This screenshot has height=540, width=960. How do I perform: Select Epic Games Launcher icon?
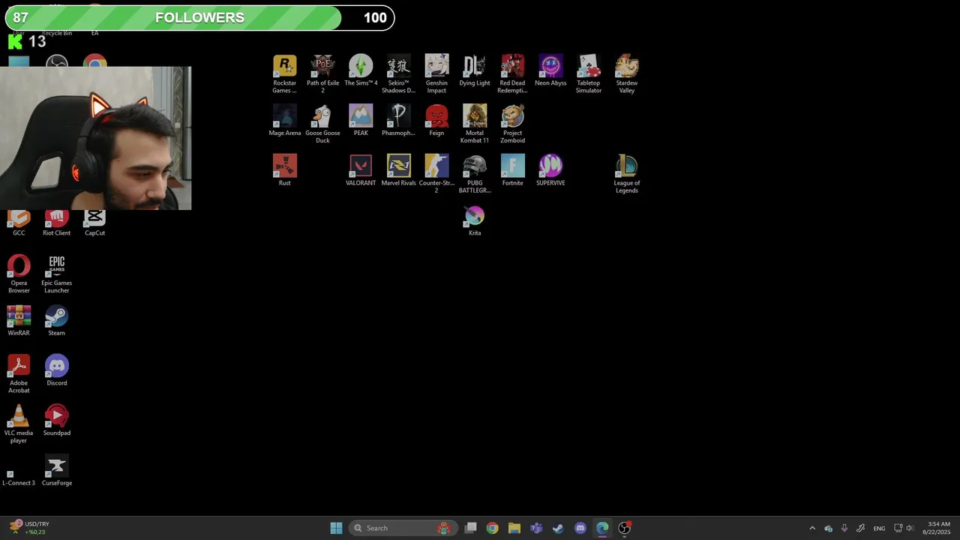click(56, 274)
